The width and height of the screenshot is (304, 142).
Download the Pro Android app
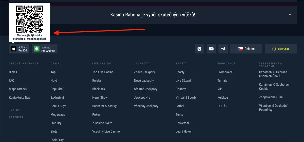[x=45, y=49]
